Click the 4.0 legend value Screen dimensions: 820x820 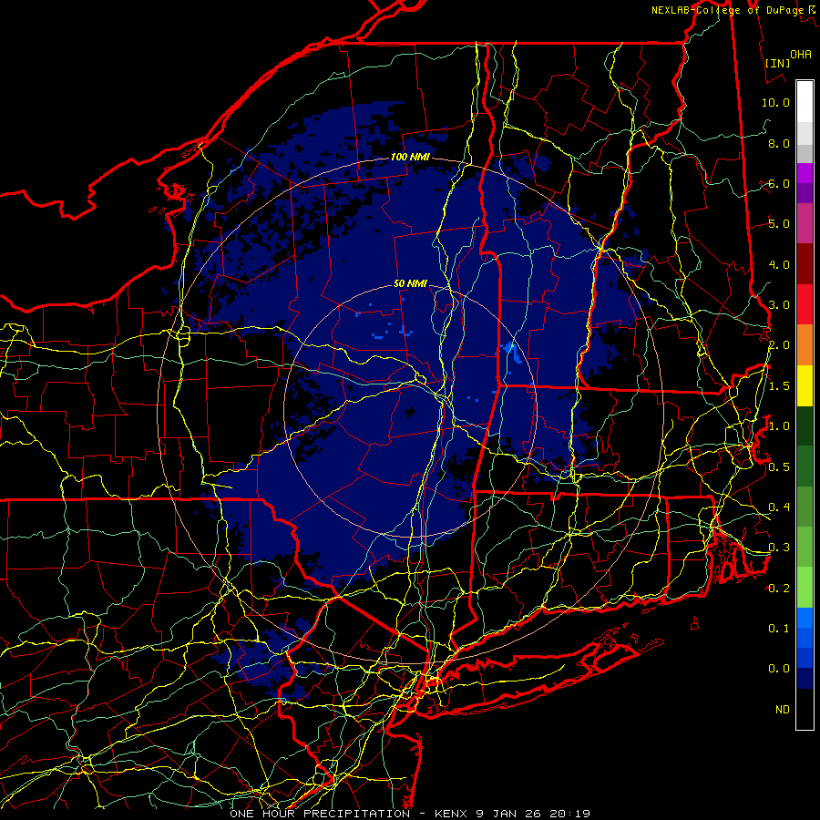[779, 264]
